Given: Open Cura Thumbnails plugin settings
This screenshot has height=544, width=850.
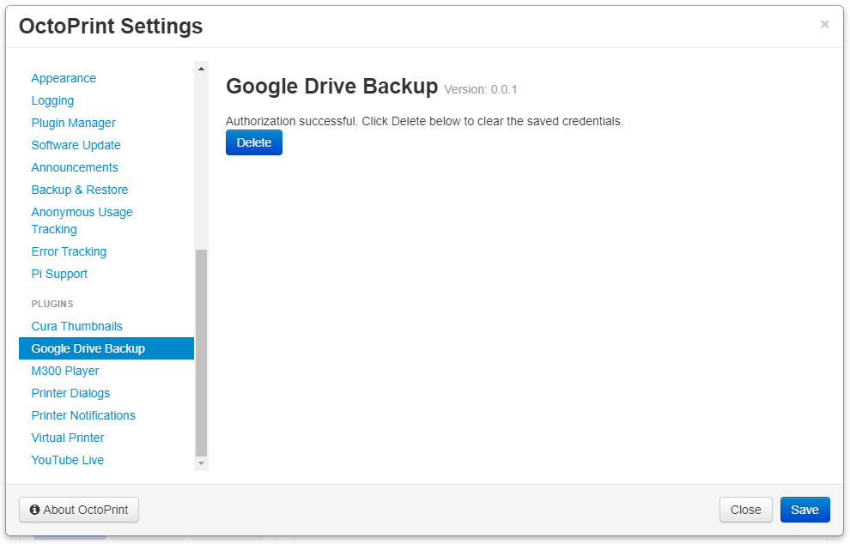Looking at the screenshot, I should click(x=77, y=326).
